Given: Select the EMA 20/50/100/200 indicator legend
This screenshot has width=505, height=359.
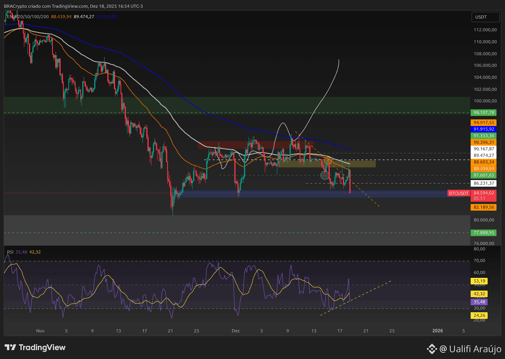Looking at the screenshot, I should (x=28, y=17).
